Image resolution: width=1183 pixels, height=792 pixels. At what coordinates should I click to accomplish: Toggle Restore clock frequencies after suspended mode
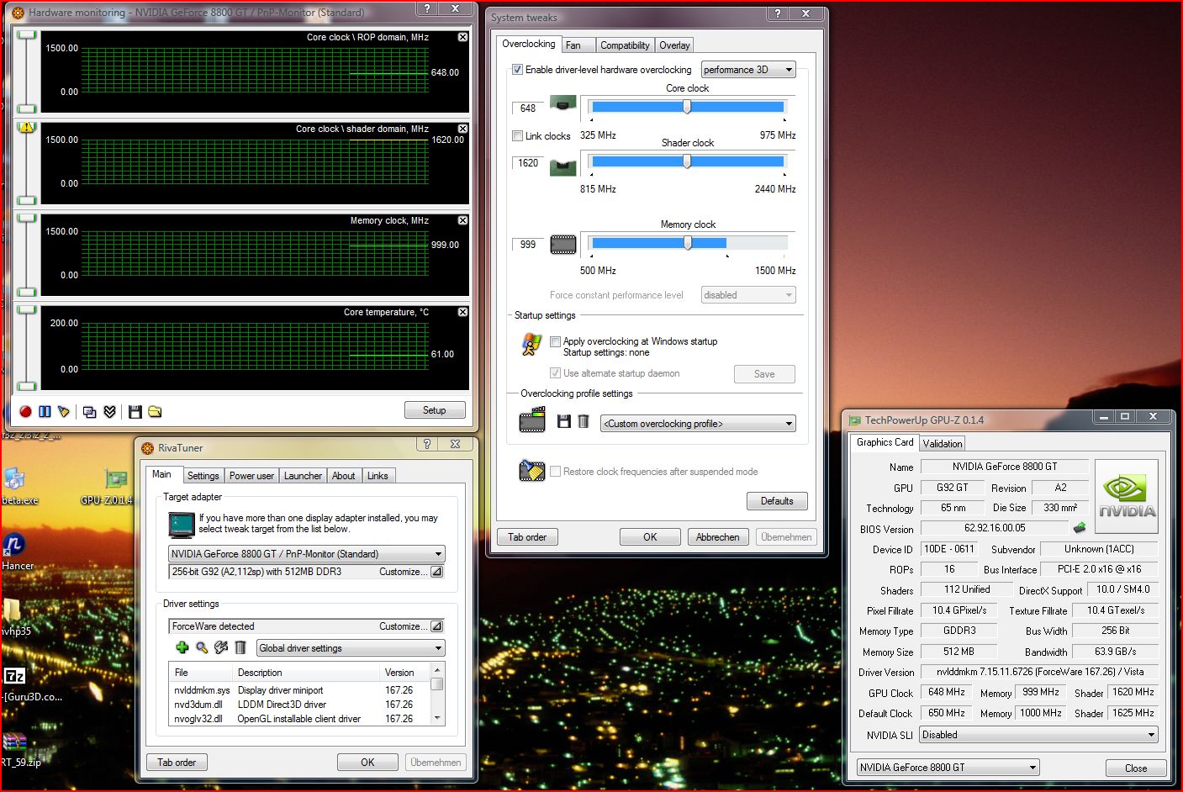point(555,471)
